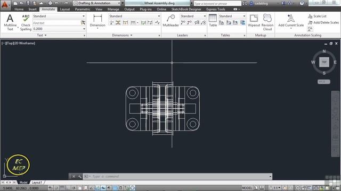Open the Help question mark icon
Image resolution: width=341 pixels, height=191 pixels.
point(302,3)
